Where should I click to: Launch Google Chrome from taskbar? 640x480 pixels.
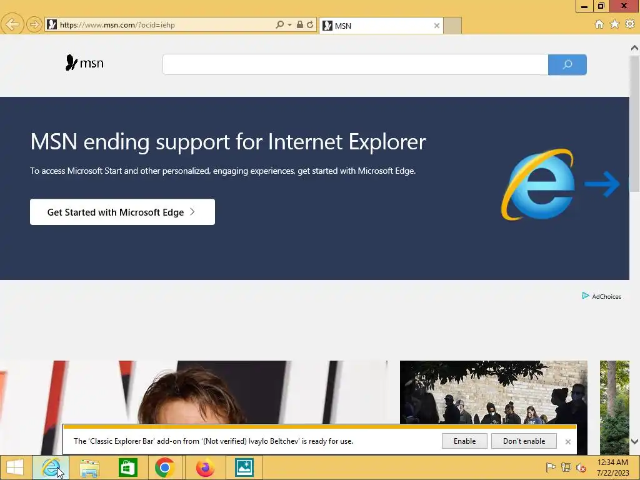[165, 467]
